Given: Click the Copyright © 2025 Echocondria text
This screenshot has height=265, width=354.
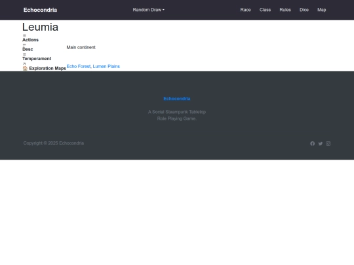Looking at the screenshot, I should pyautogui.click(x=54, y=143).
